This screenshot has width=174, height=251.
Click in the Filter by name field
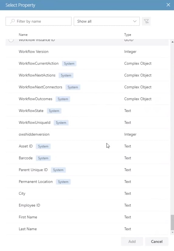click(x=38, y=21)
